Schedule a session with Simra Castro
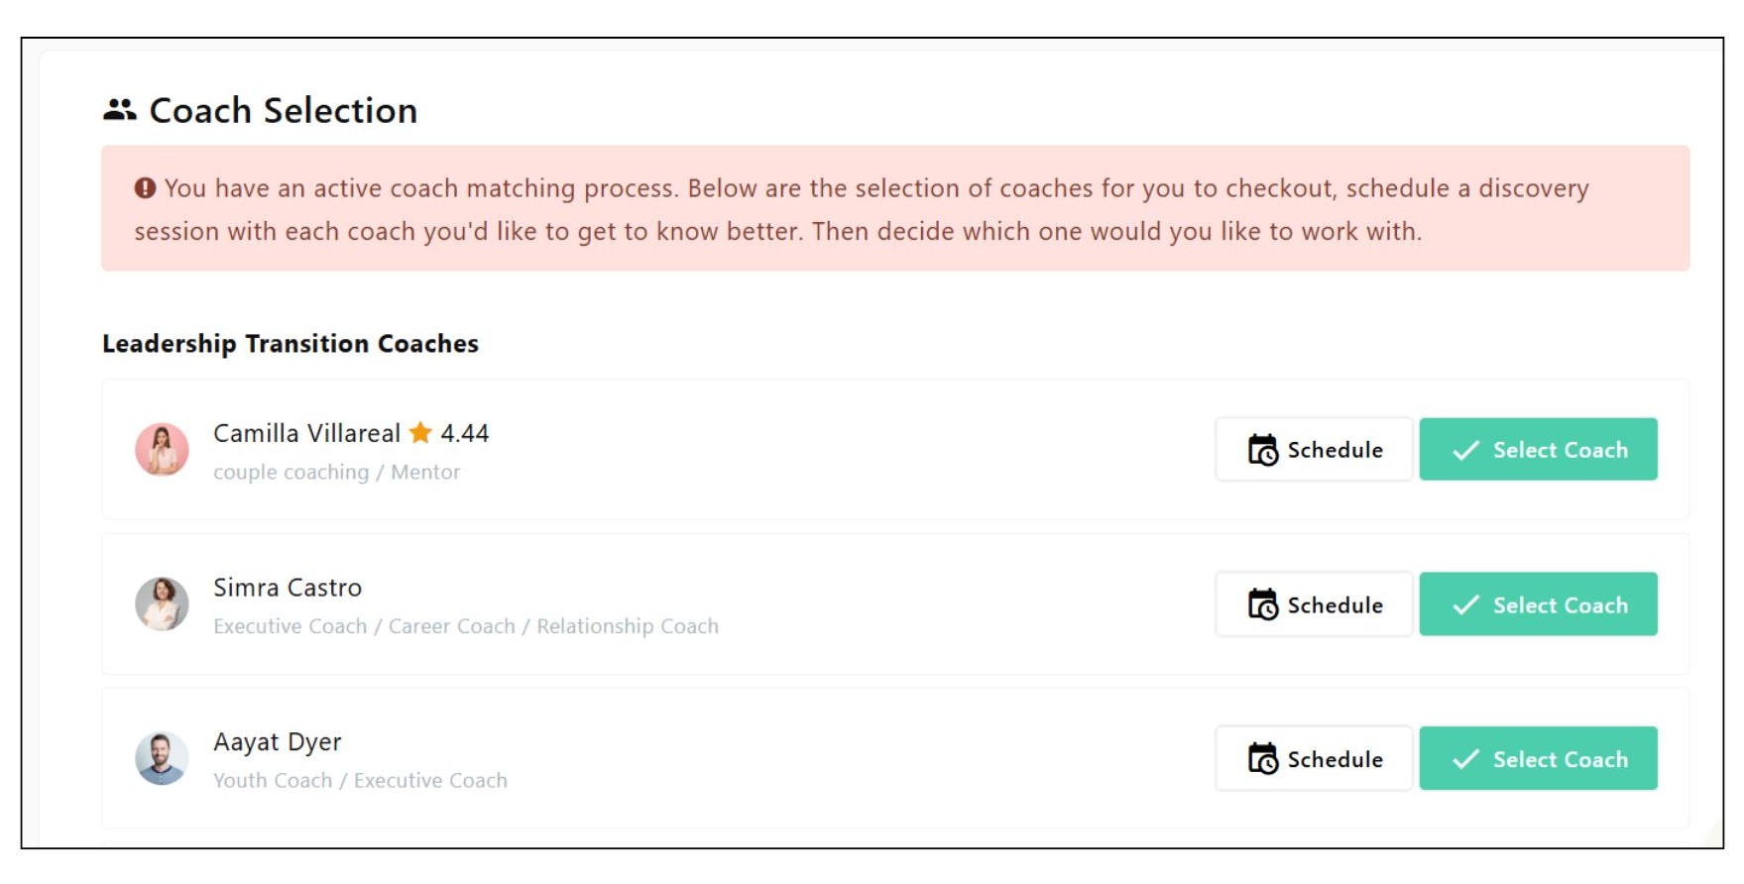 (x=1314, y=605)
